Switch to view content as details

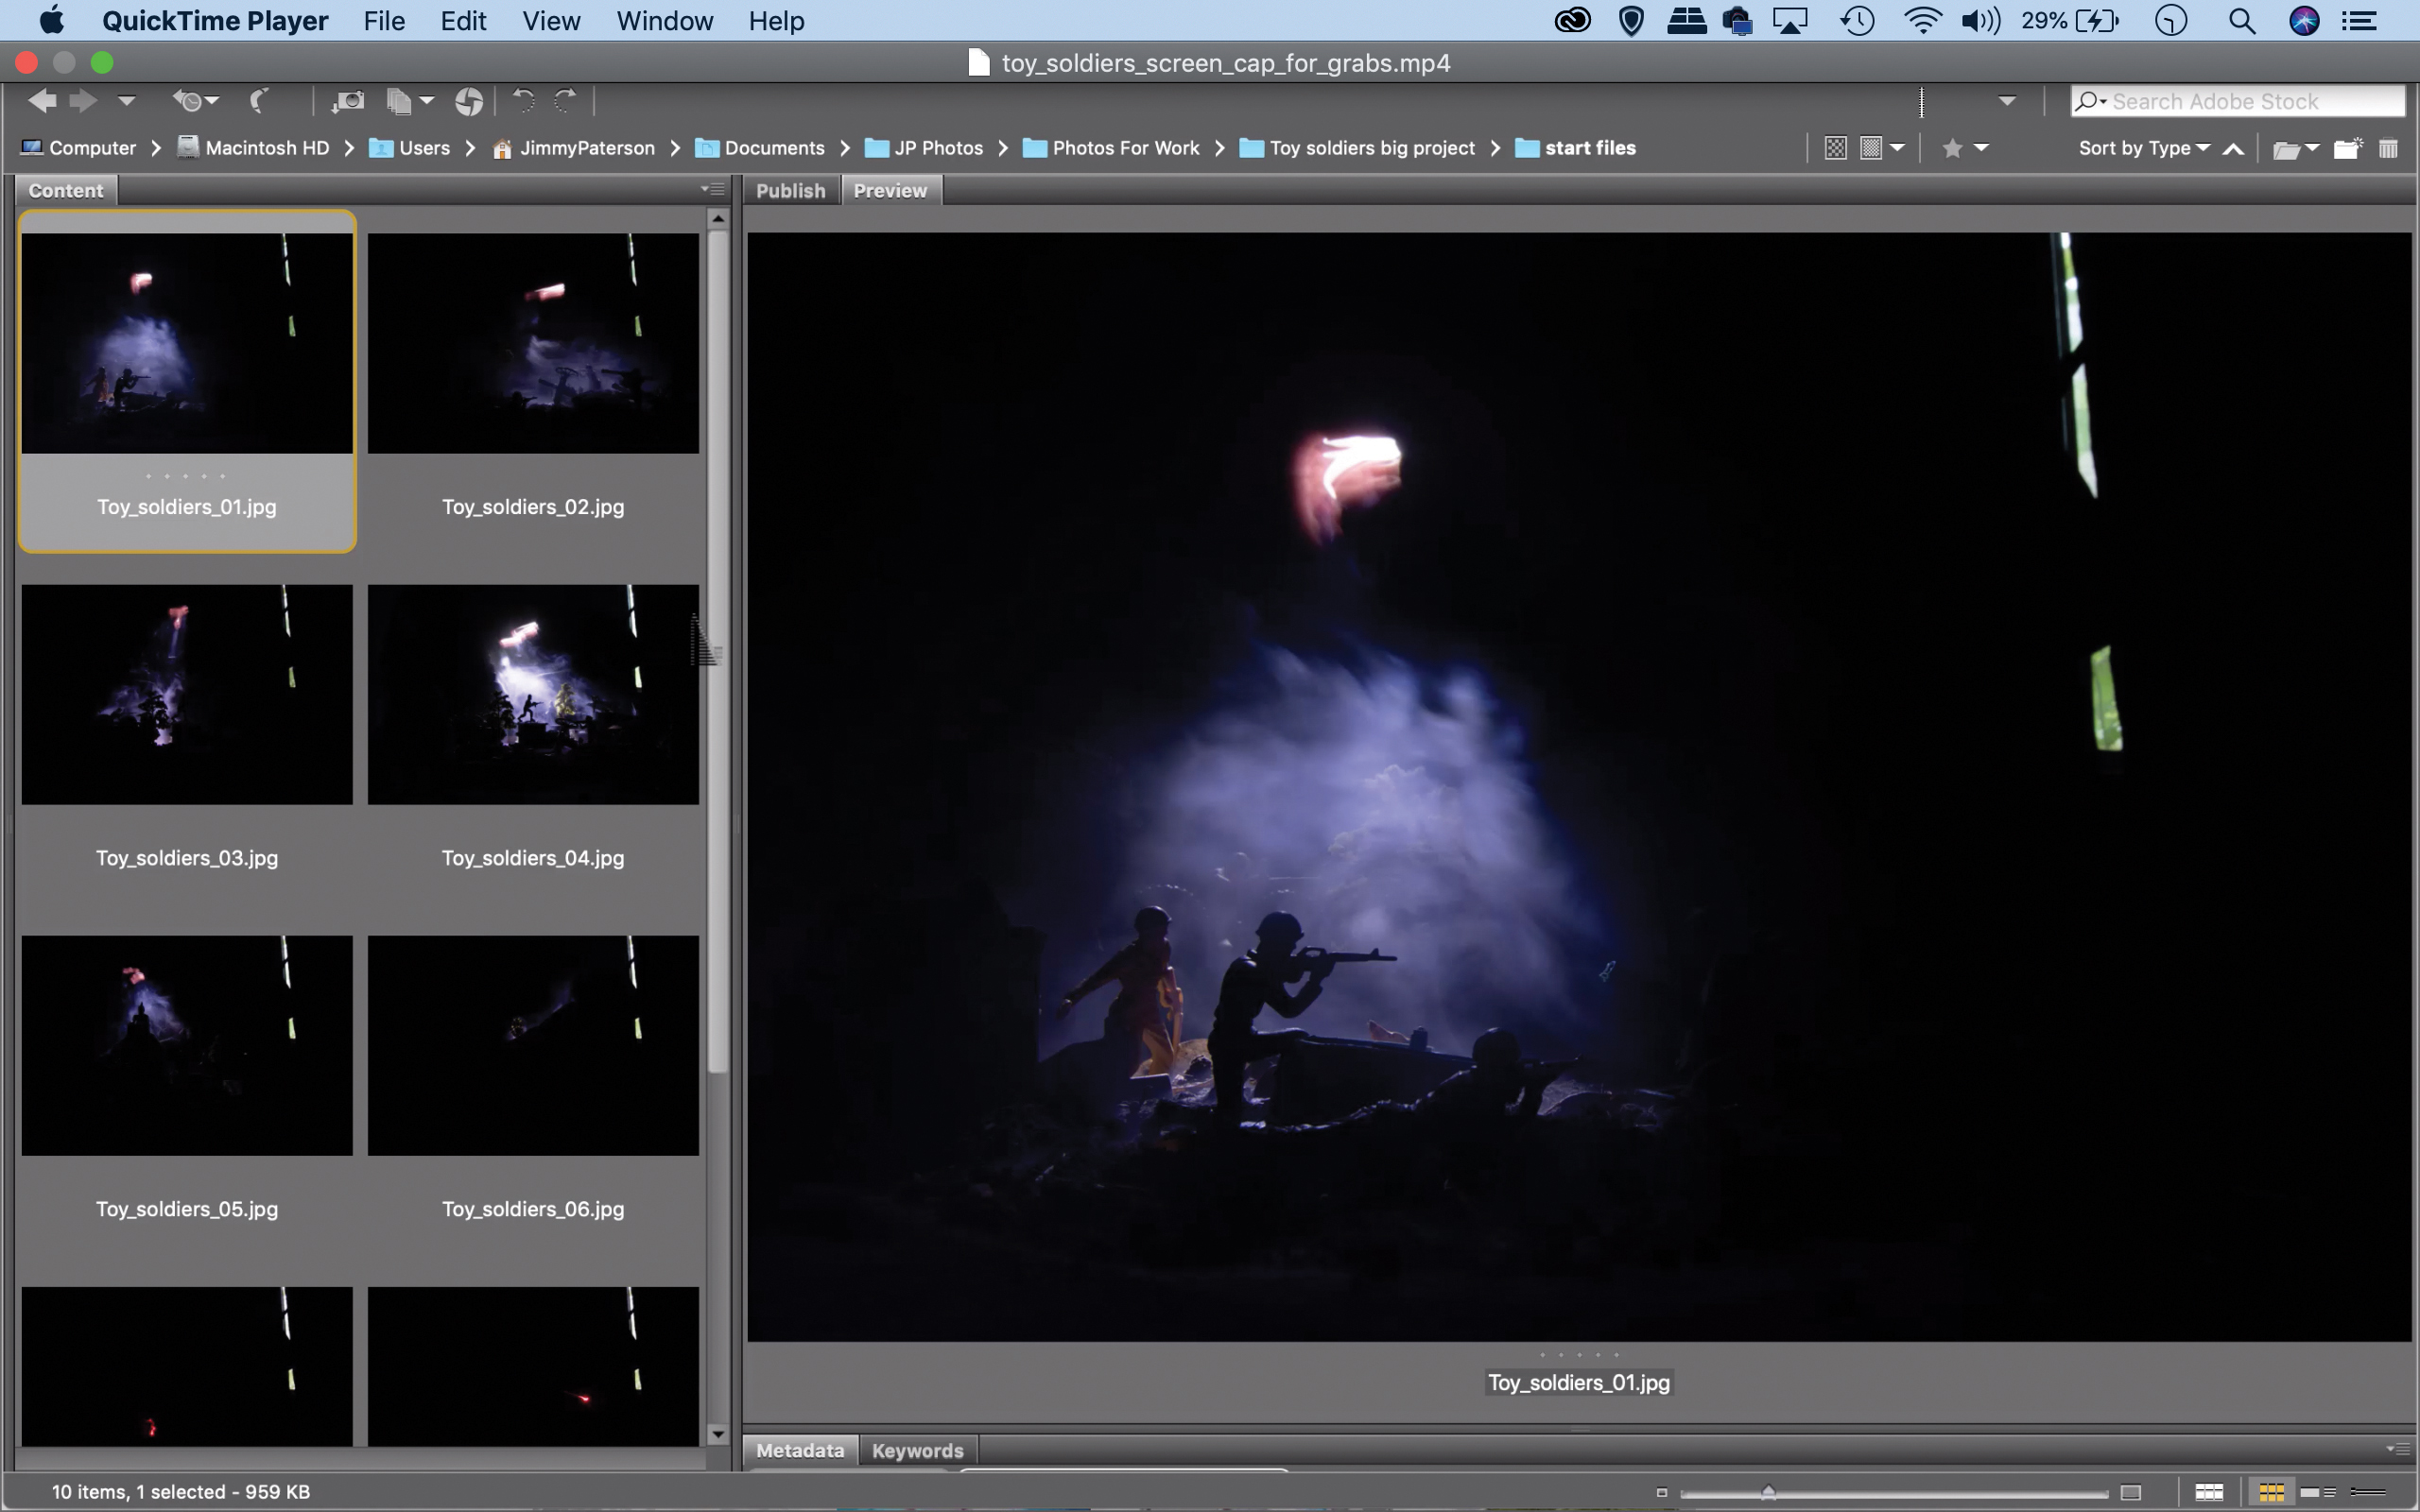pyautogui.click(x=2318, y=1492)
